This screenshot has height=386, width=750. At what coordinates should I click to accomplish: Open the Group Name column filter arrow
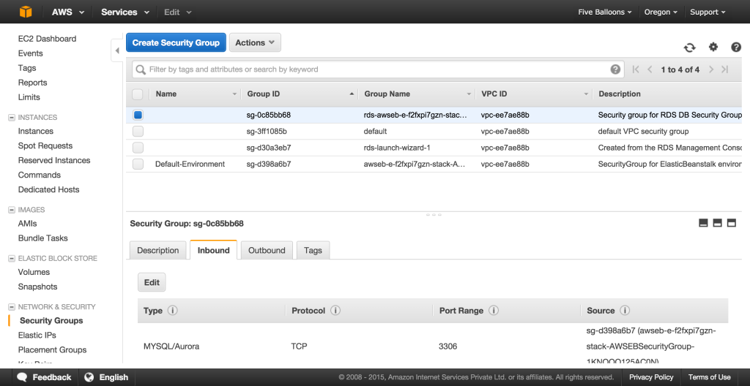(469, 94)
